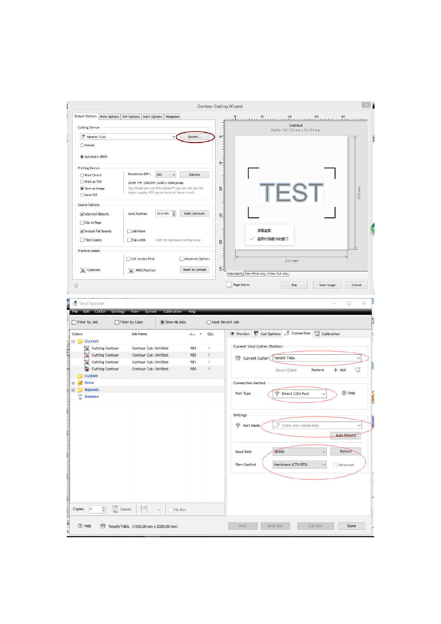The width and height of the screenshot is (441, 624).
Task: Collapse the Current folder tree node
Action: click(x=73, y=342)
